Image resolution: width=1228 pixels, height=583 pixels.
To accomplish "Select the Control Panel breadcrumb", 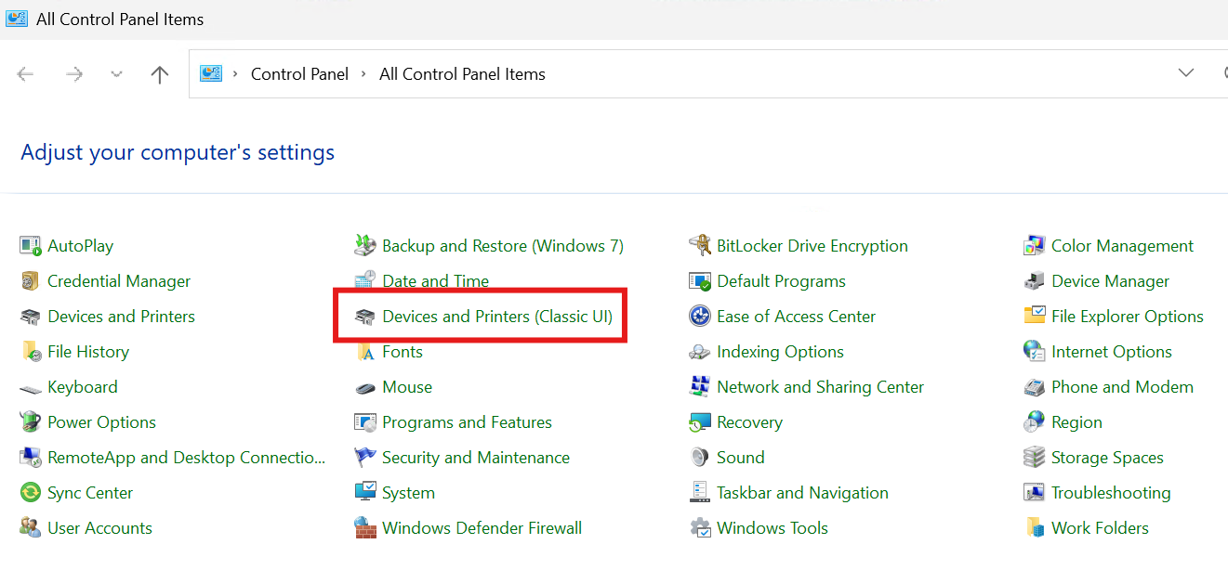I will coord(299,74).
